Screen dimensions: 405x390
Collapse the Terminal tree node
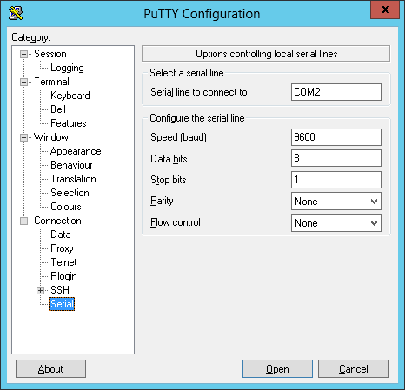point(23,82)
